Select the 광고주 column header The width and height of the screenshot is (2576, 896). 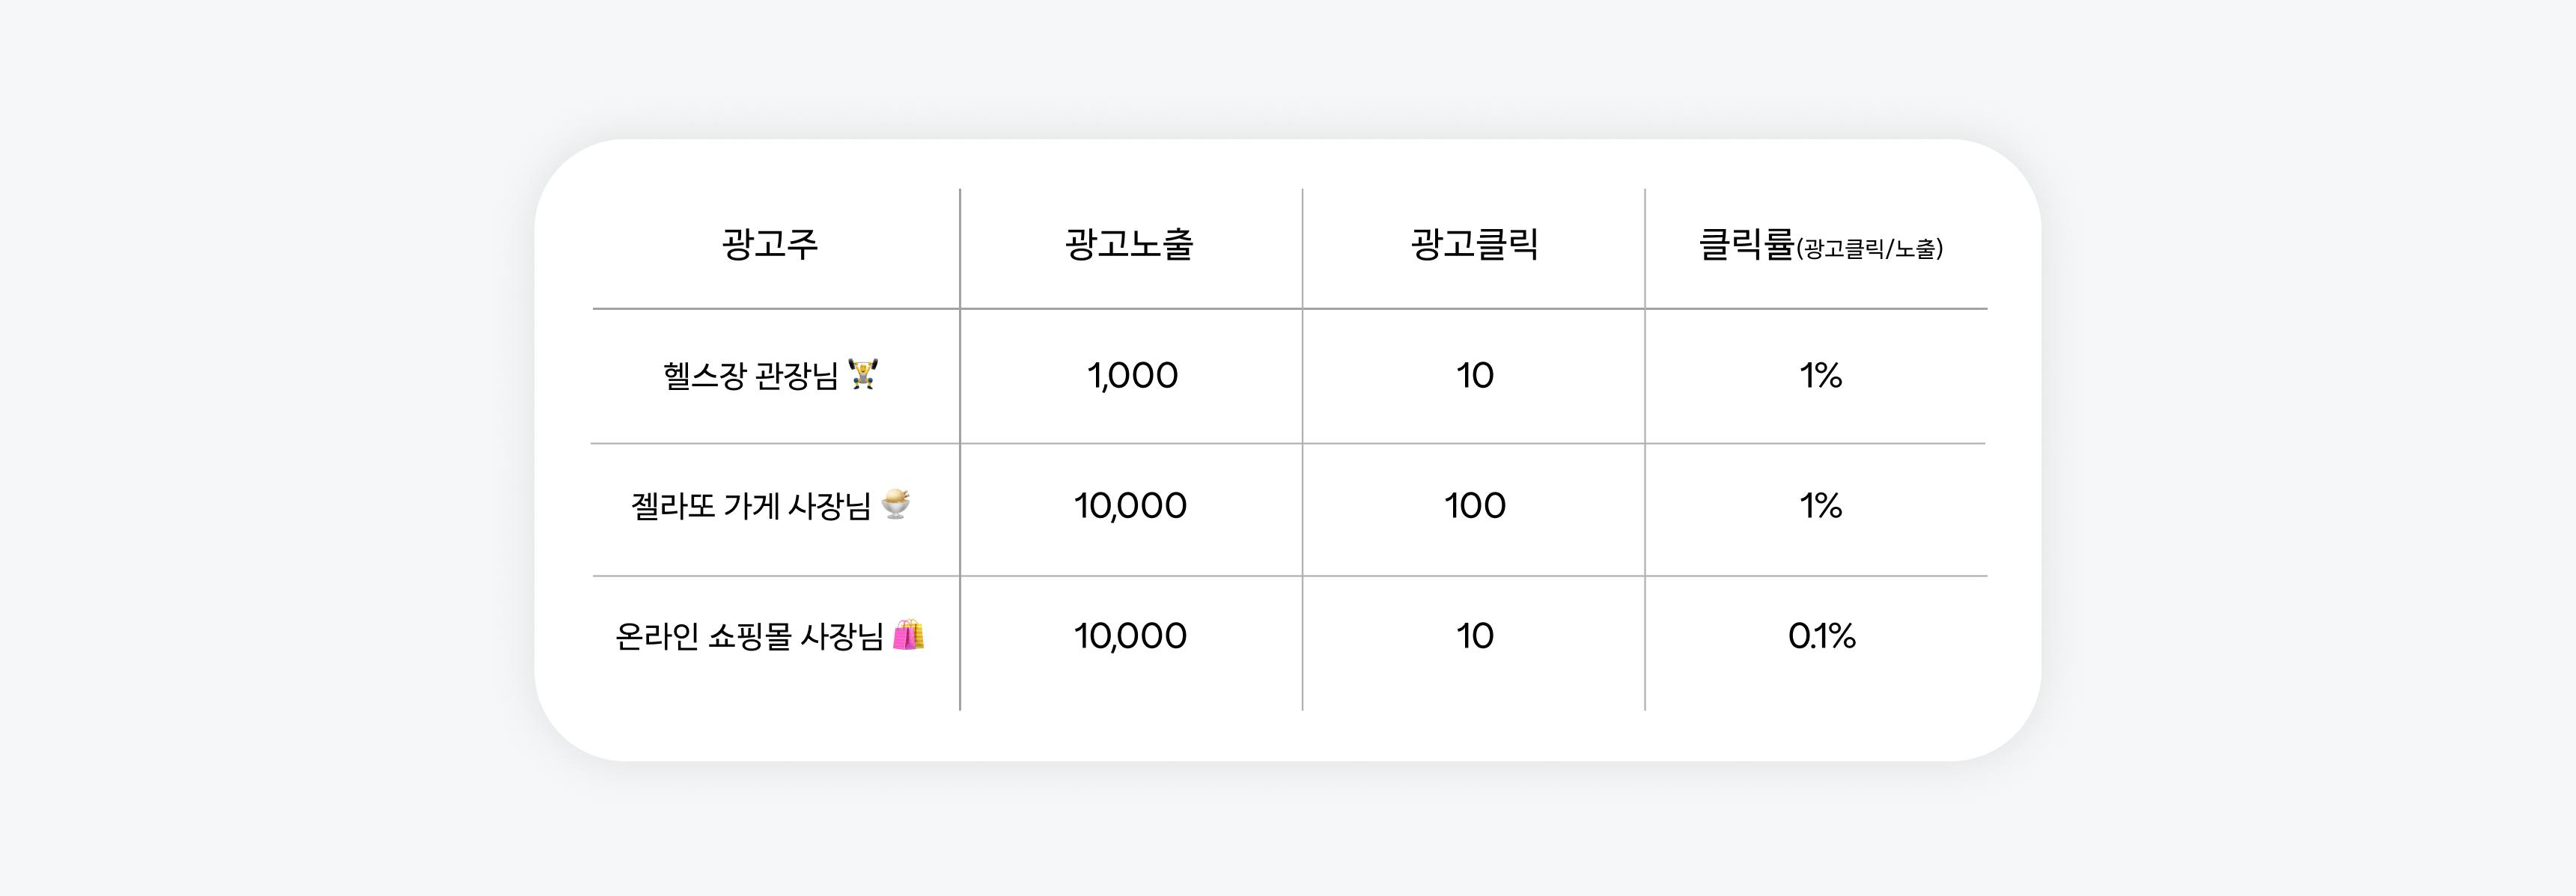click(x=770, y=244)
